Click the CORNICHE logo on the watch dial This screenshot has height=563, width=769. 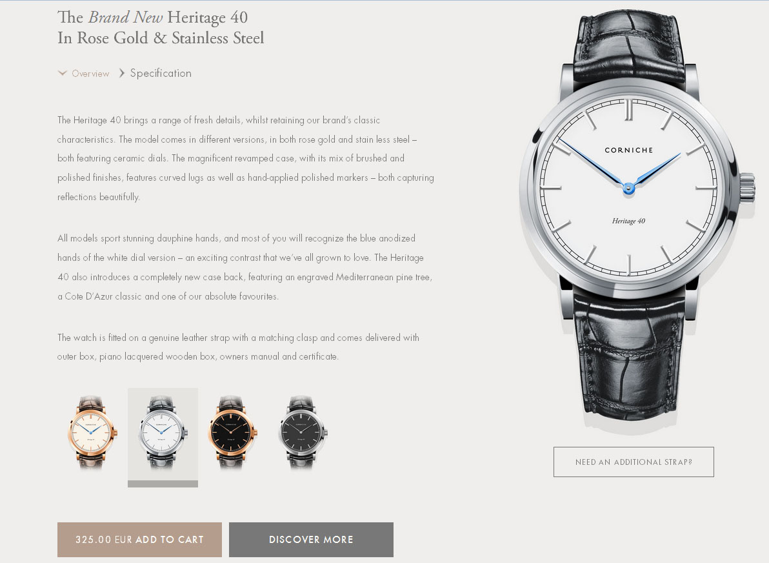pyautogui.click(x=629, y=150)
